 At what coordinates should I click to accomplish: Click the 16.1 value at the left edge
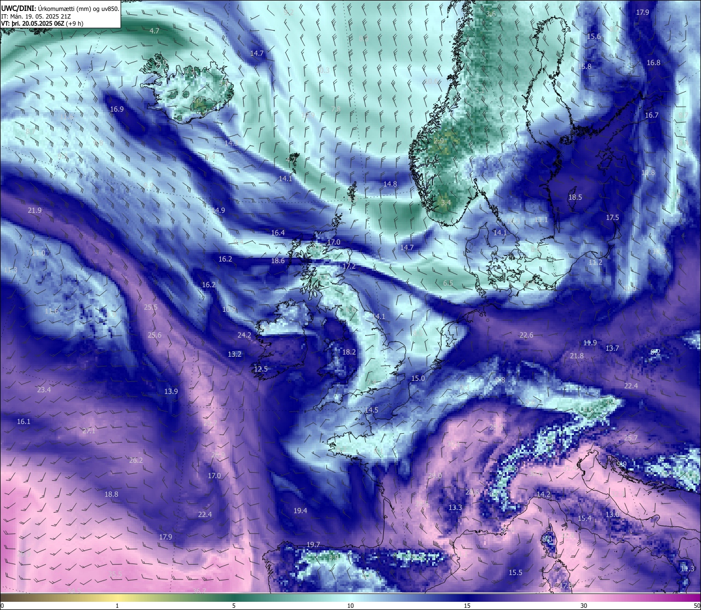pyautogui.click(x=24, y=422)
